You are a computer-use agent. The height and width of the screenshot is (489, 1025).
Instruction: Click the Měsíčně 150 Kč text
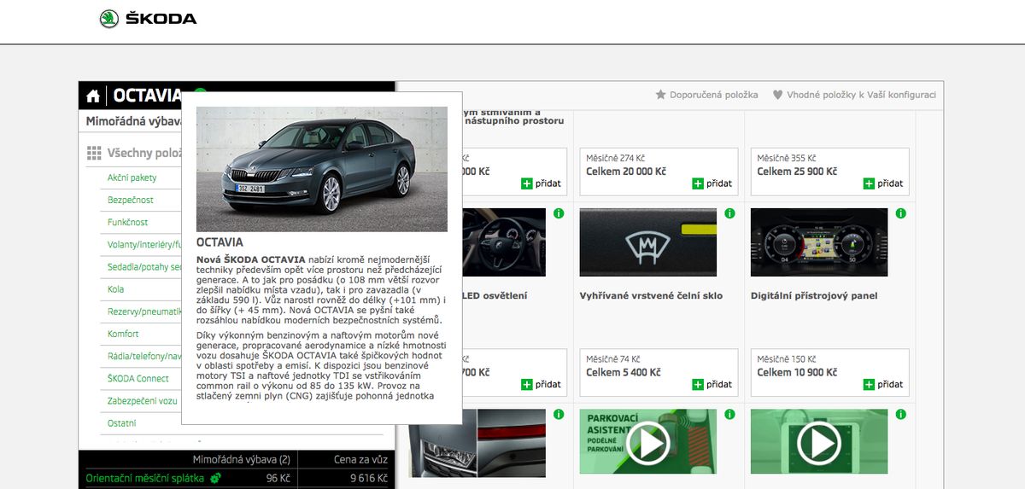(x=787, y=359)
